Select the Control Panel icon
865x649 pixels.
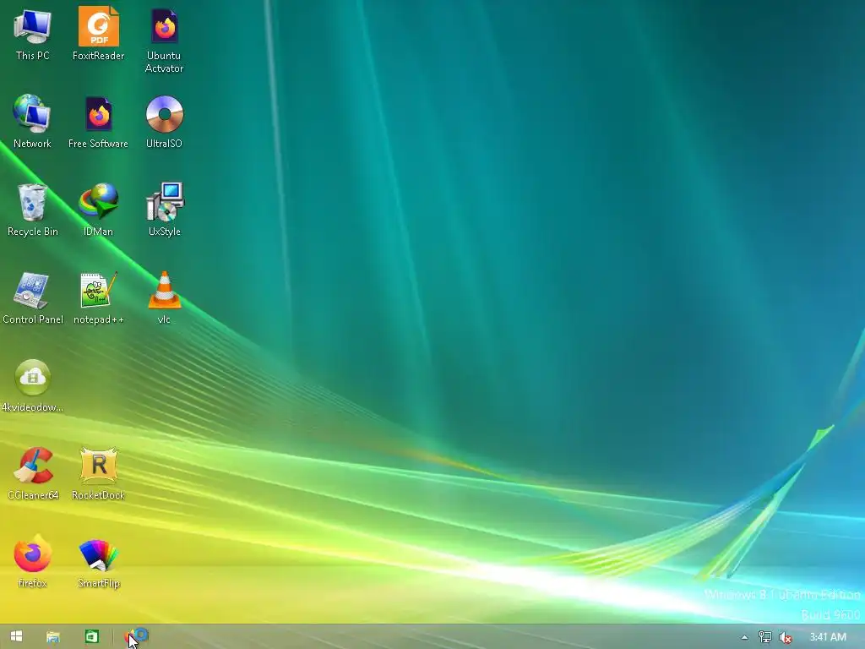[33, 291]
